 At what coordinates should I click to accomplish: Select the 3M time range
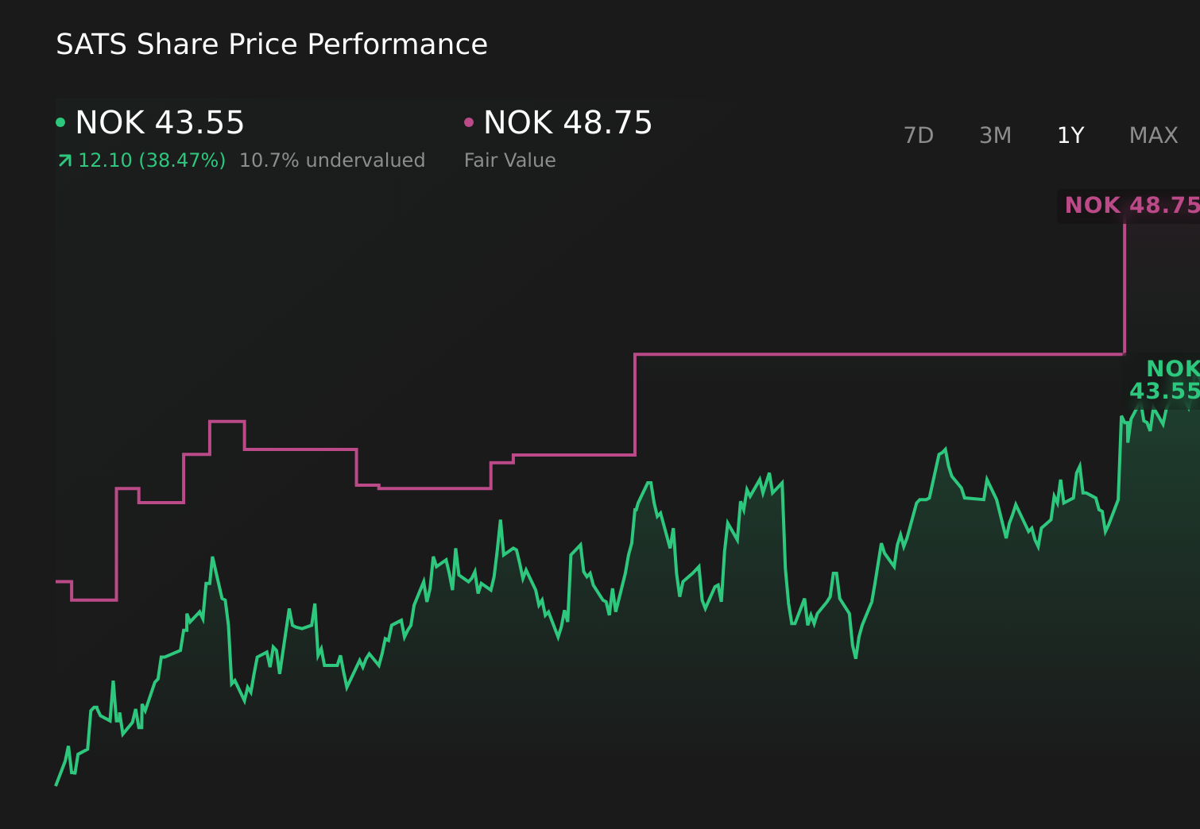click(995, 136)
